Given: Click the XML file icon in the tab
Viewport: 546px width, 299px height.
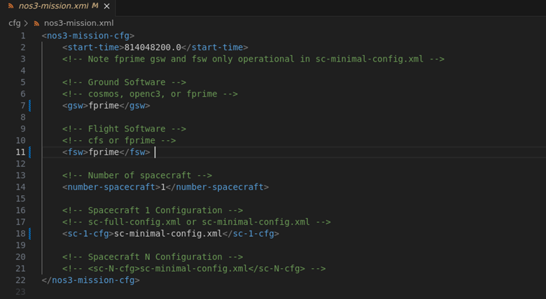Looking at the screenshot, I should point(11,6).
